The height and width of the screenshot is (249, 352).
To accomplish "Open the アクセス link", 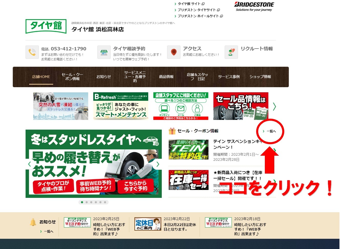I will pyautogui.click(x=192, y=49).
